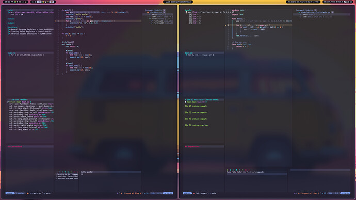Select main function in Rust Document Symbols
This screenshot has height=200, width=356.
coord(154,14)
